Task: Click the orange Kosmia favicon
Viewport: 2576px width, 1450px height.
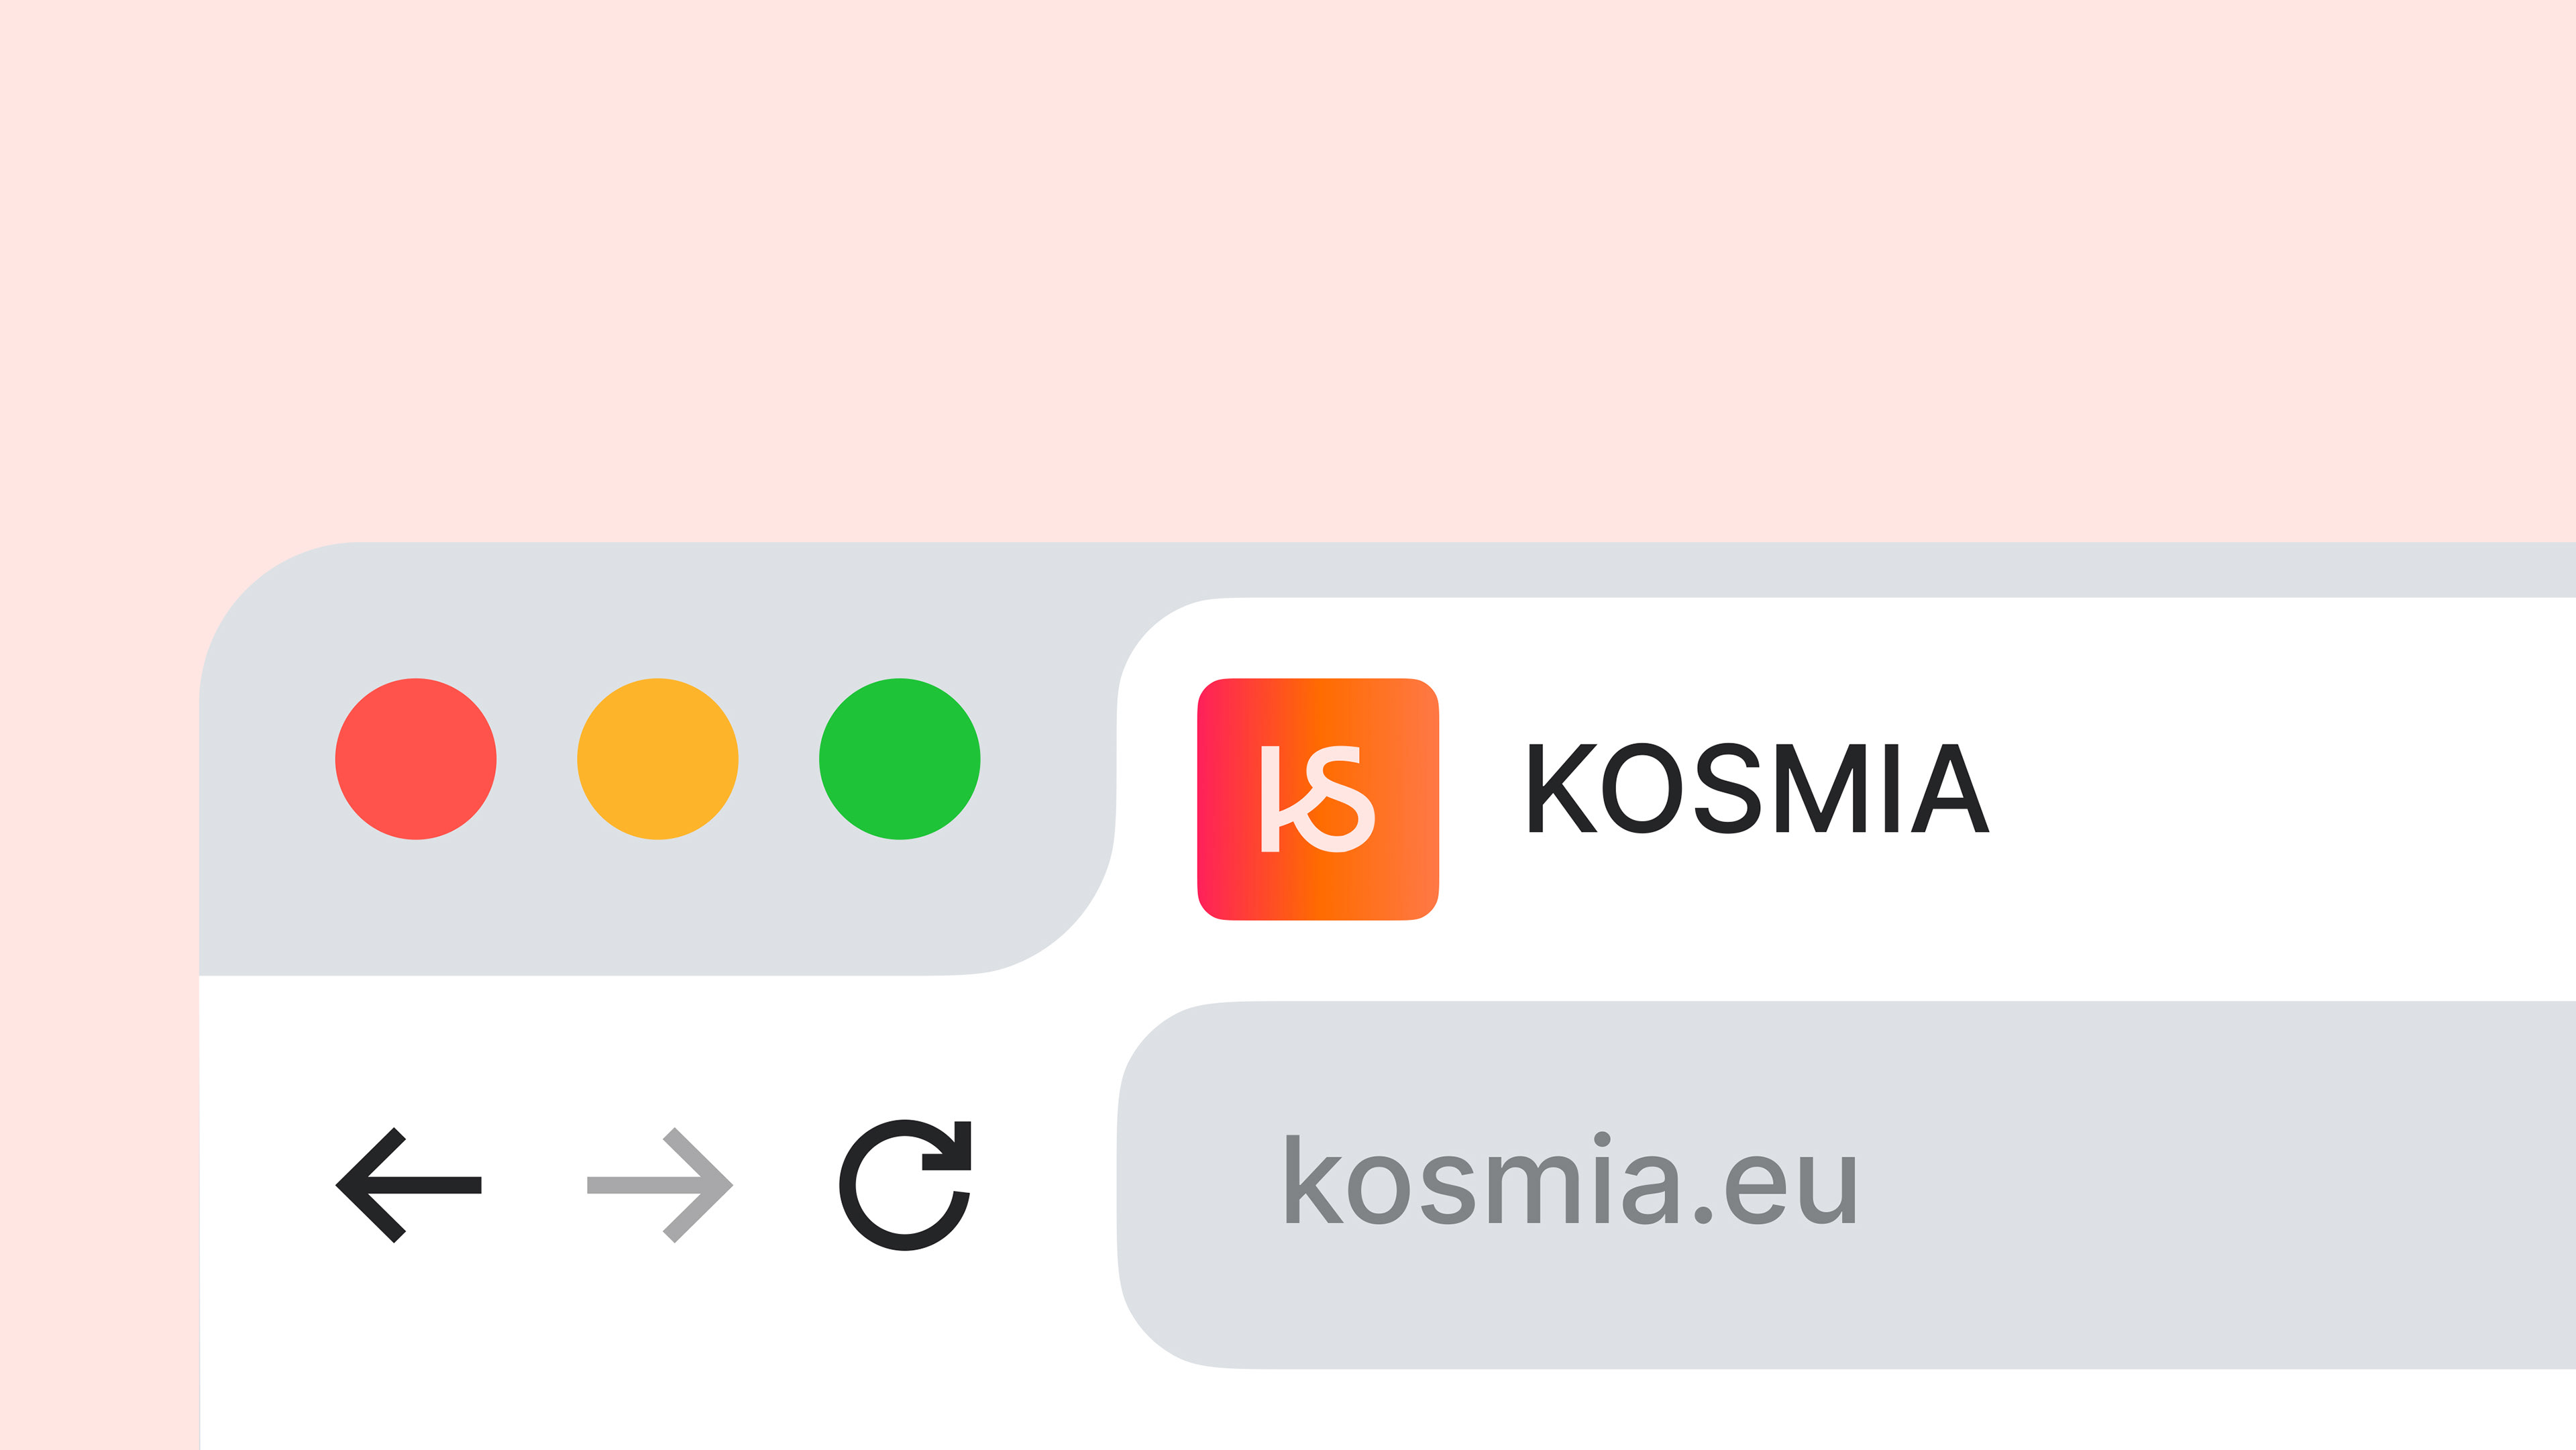Action: 1317,798
